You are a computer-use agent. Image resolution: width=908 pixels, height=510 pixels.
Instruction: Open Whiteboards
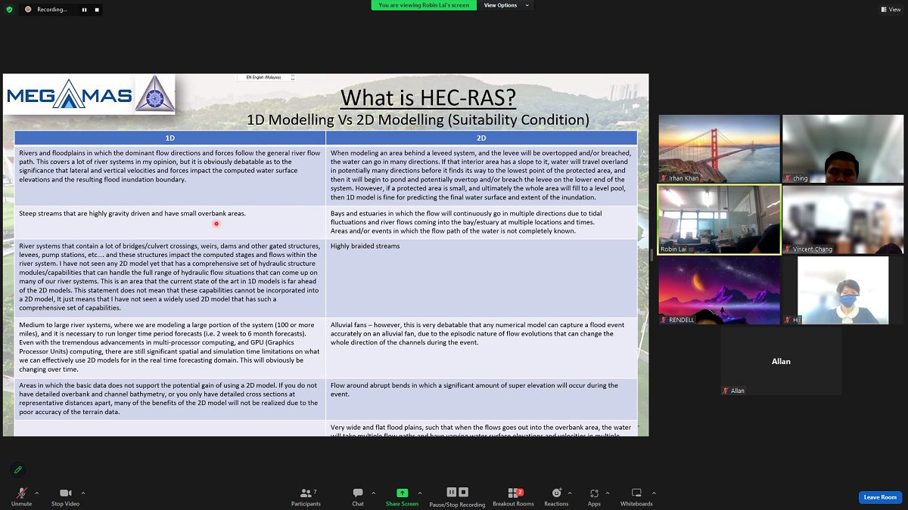tap(636, 496)
